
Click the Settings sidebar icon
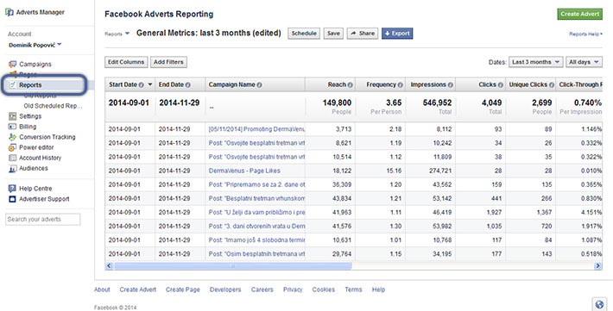12,116
